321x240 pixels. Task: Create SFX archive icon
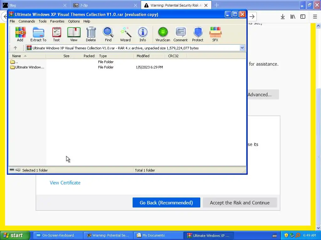tap(215, 34)
